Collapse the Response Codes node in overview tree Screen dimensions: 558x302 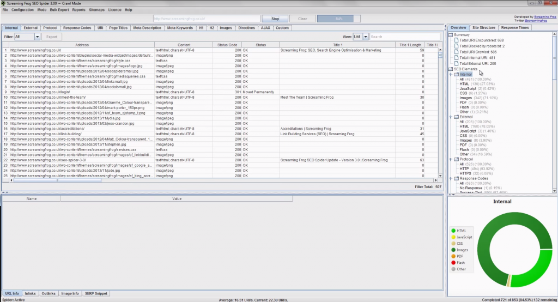coord(451,178)
